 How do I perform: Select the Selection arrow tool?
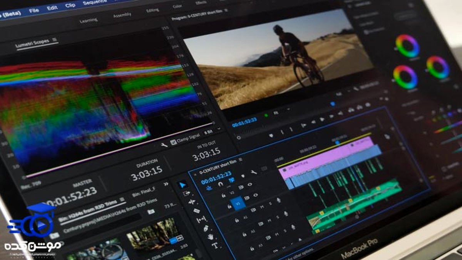pos(182,185)
